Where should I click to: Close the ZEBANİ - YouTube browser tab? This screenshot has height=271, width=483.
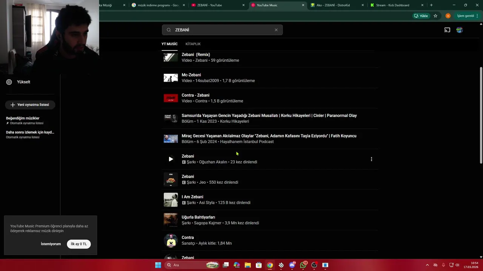243,5
